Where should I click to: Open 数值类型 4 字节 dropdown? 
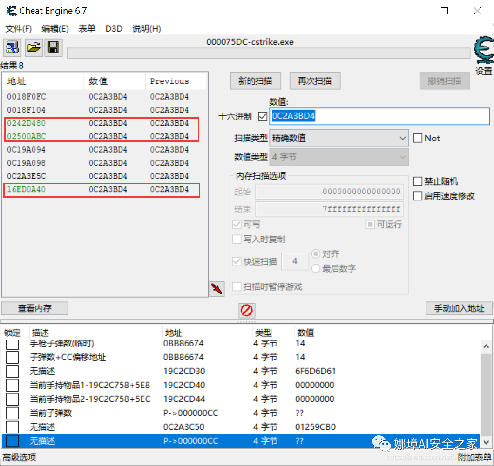point(339,157)
